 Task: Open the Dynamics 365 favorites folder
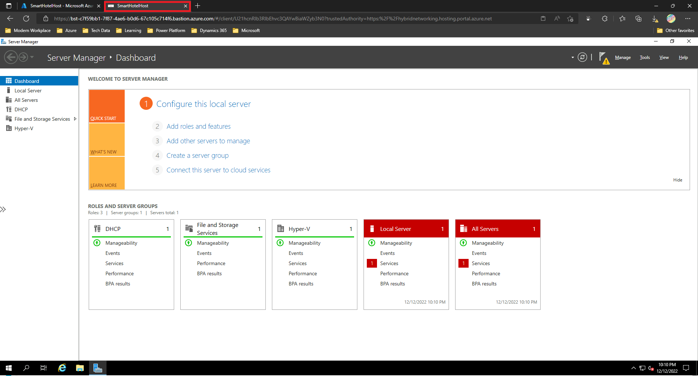[209, 31]
